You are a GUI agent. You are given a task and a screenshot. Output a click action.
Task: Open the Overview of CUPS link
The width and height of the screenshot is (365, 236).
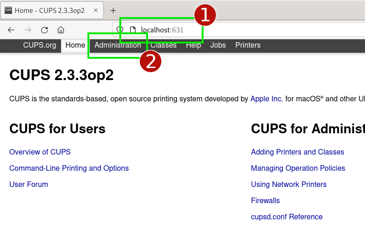40,152
